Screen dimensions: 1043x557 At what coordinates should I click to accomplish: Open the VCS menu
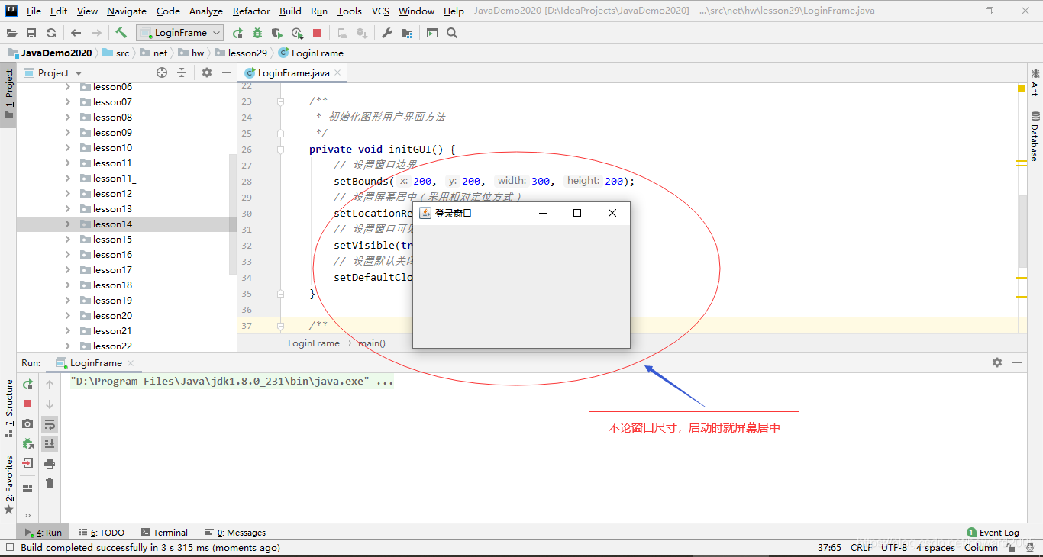point(380,11)
